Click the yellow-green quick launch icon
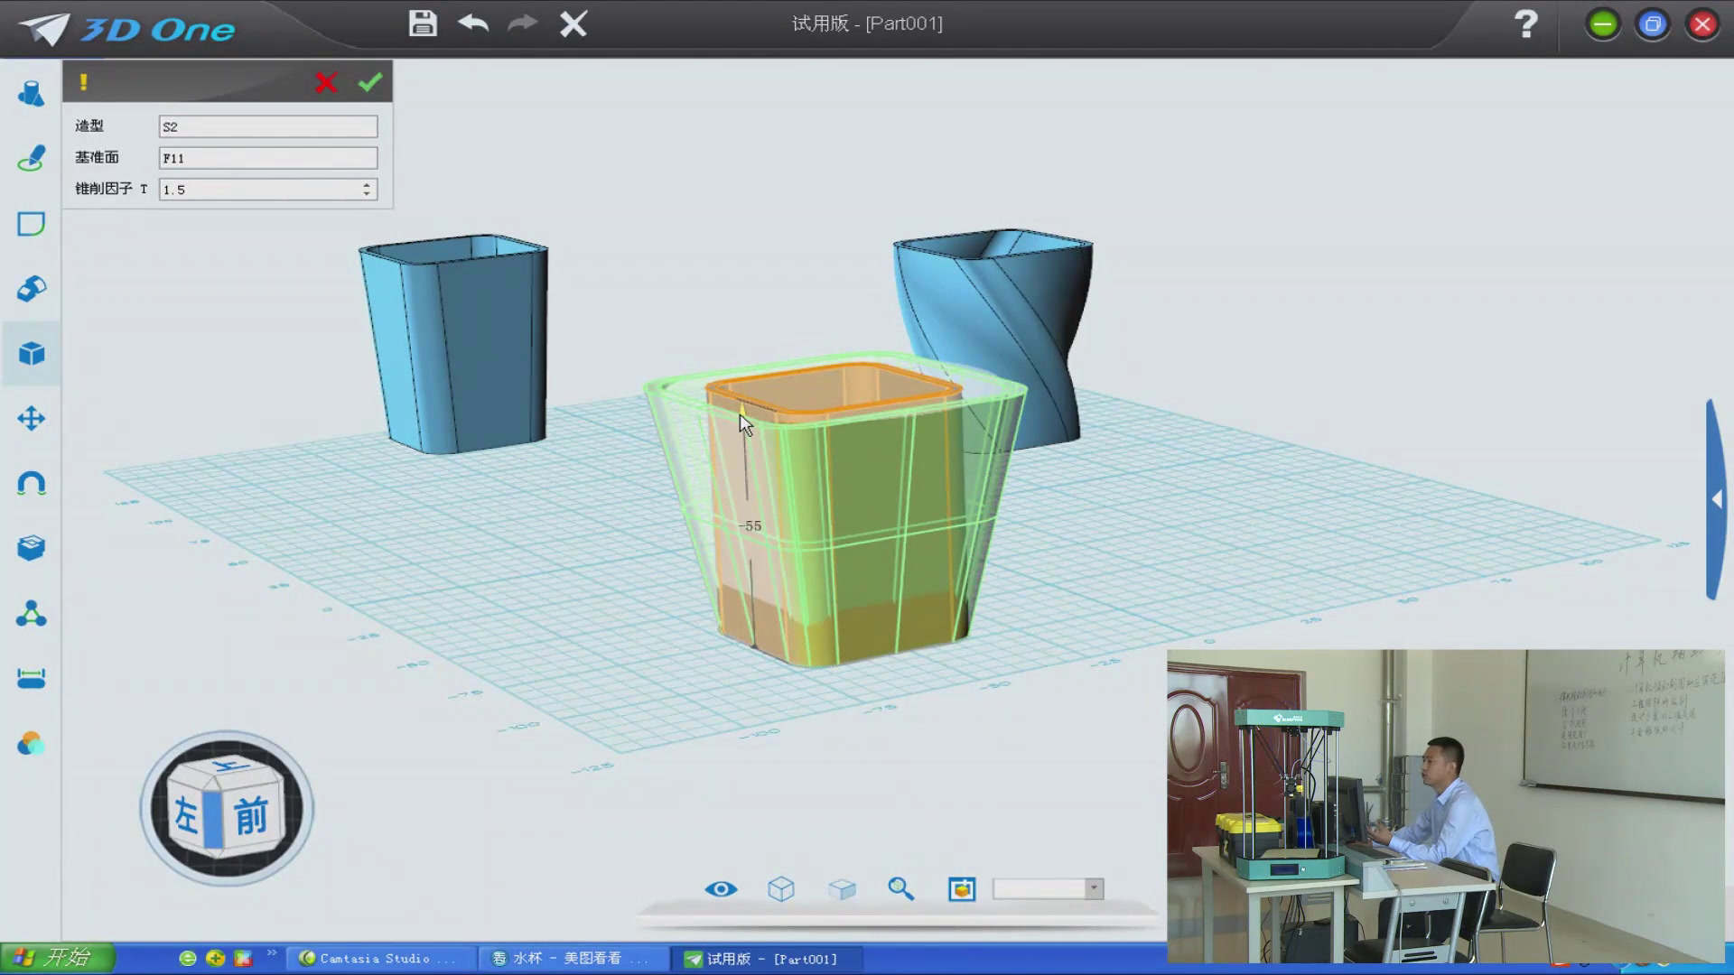 pyautogui.click(x=215, y=959)
